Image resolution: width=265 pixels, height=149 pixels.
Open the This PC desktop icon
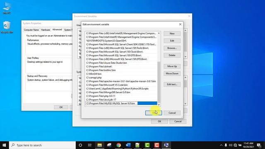tap(7, 8)
